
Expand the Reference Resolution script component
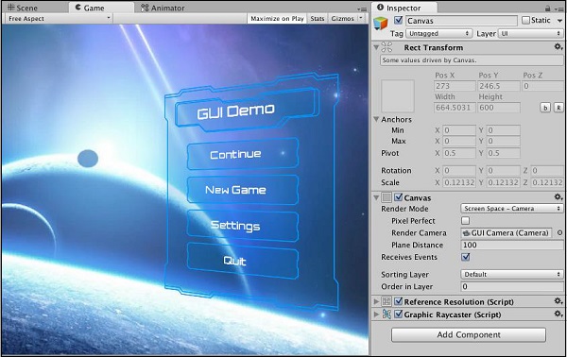[376, 301]
